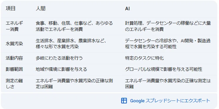The image size is (219, 109).
Task: Click 多岐にわたる活動を行う cell
Action: (x=59, y=58)
